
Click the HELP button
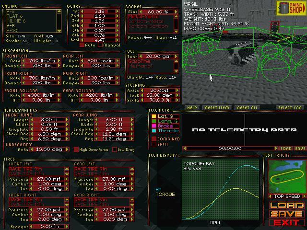point(192,108)
